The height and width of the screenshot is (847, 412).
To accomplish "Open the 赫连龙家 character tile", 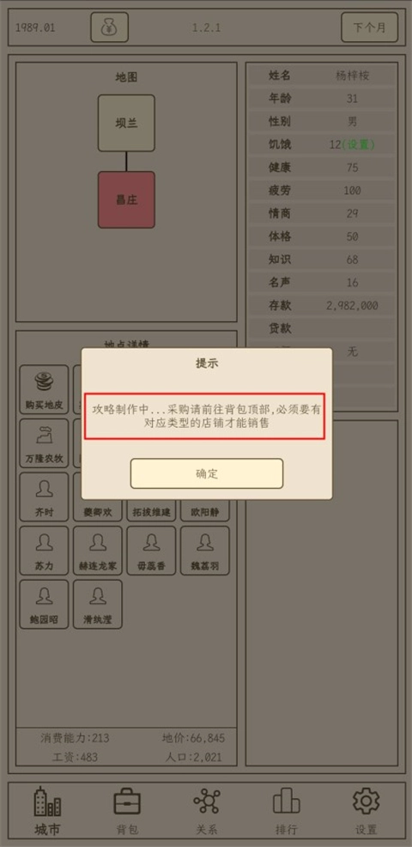I will (x=98, y=551).
